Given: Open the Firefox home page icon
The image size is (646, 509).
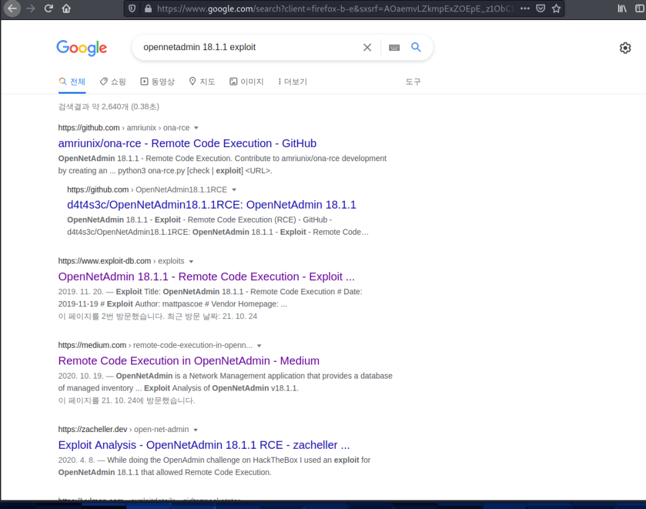Looking at the screenshot, I should tap(66, 8).
